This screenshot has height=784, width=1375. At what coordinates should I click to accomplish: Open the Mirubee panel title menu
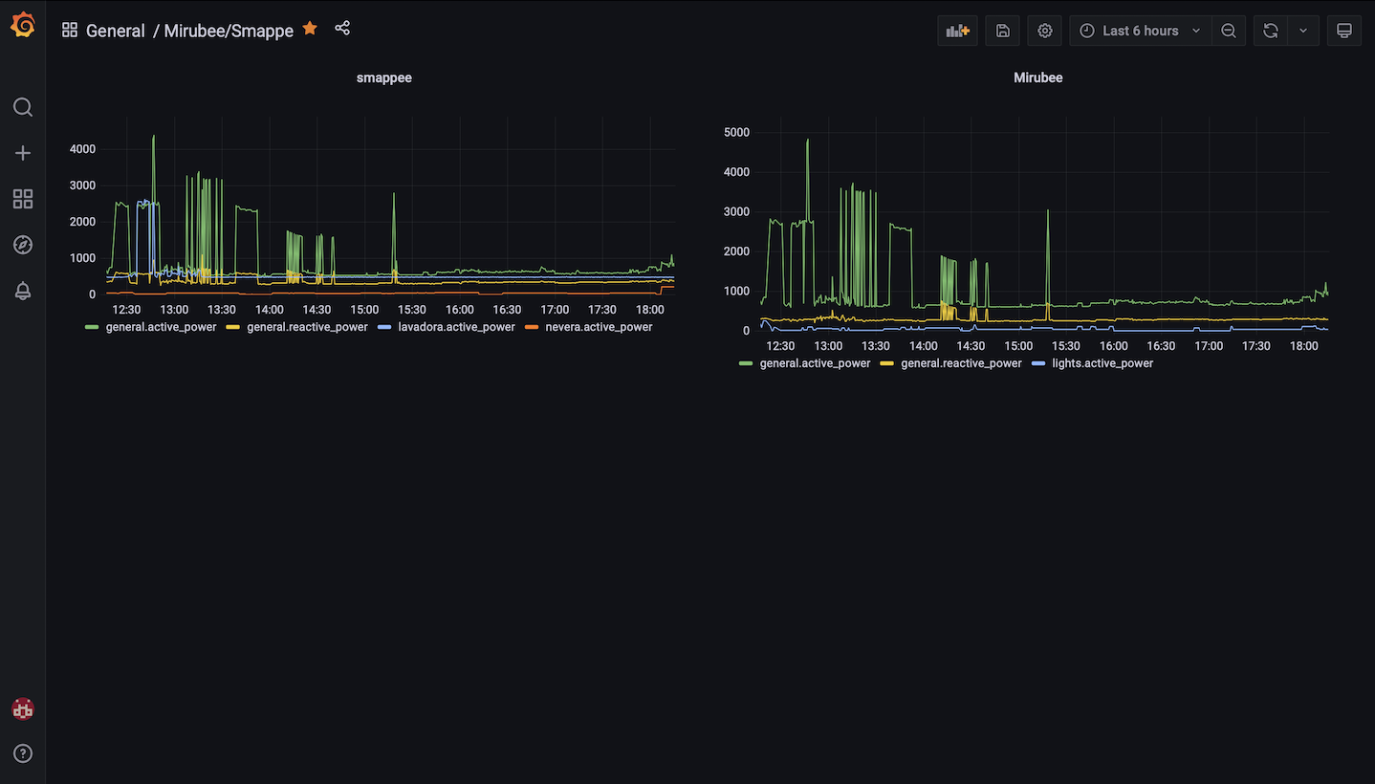1038,77
